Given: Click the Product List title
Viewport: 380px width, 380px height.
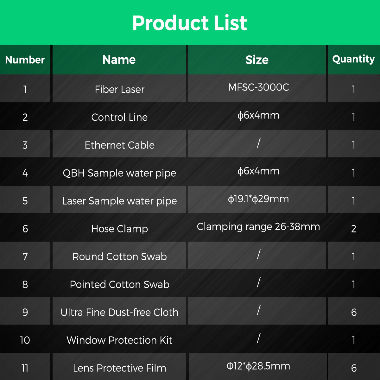Looking at the screenshot, I should (189, 23).
